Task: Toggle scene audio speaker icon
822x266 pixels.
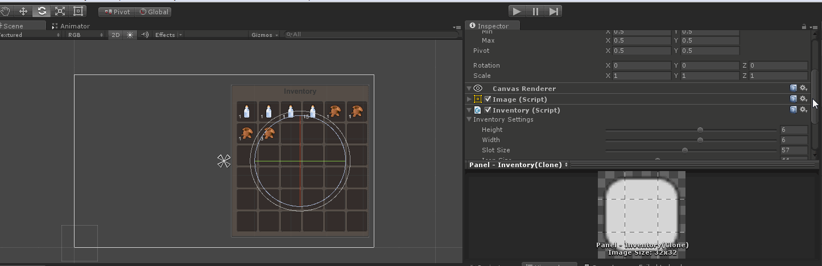Action: click(144, 35)
